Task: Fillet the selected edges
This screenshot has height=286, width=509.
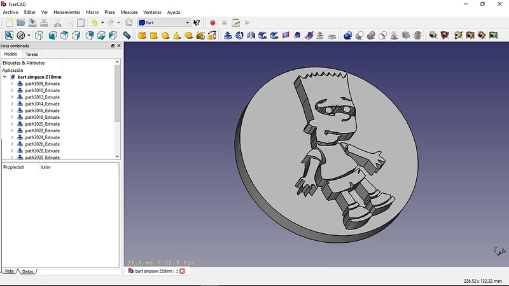Action: click(x=263, y=36)
